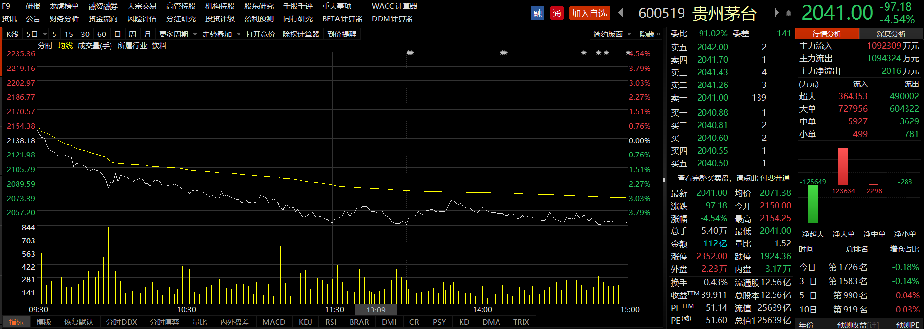924x329 pixels.
Task: Open the 5日 period dropdown
Action: click(x=45, y=34)
